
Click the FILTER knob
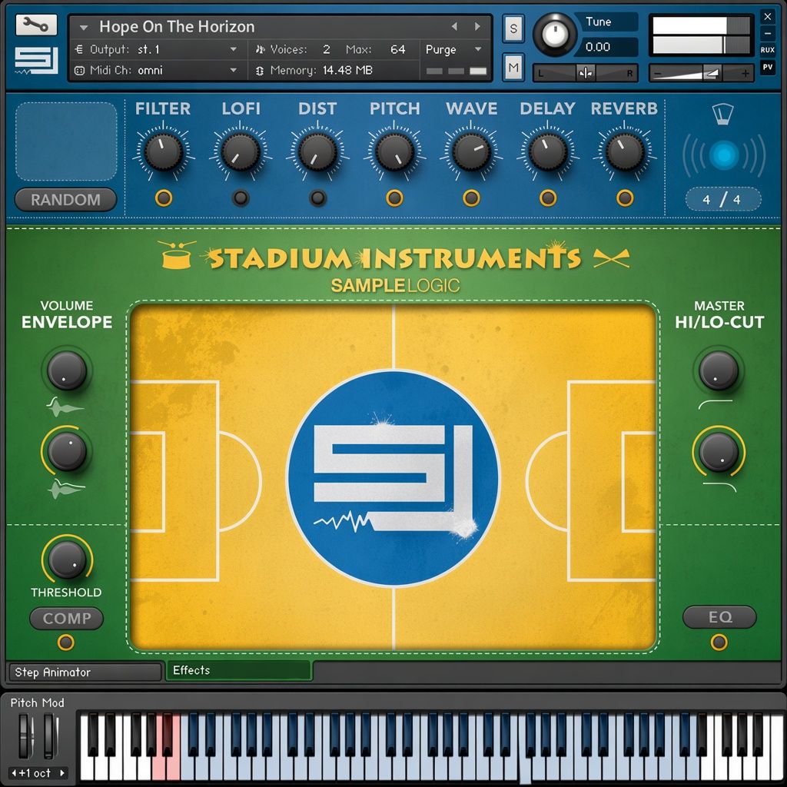[164, 151]
